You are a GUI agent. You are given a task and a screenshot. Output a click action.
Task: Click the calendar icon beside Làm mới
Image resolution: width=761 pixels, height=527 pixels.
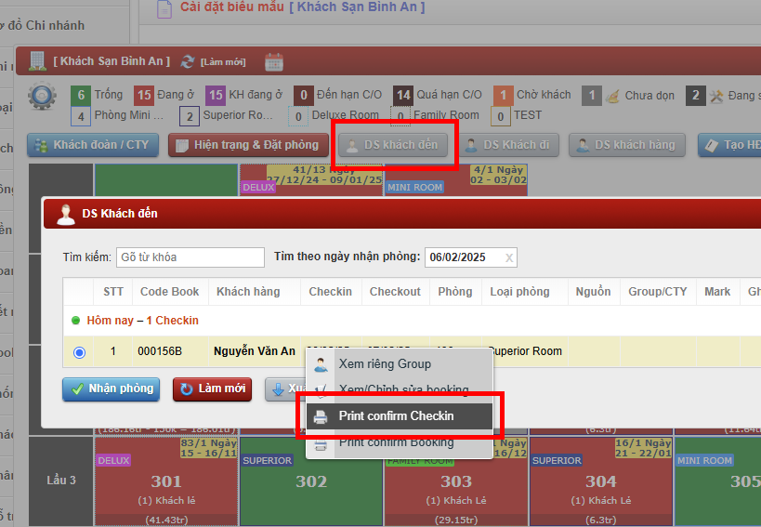[274, 61]
